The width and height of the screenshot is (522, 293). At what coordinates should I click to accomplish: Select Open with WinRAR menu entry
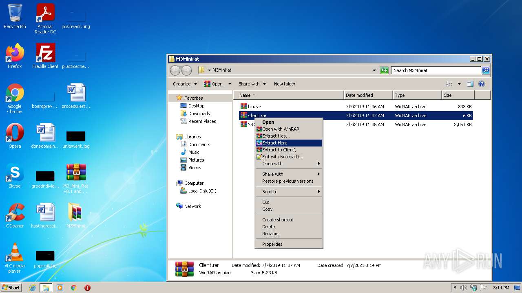tap(289, 129)
